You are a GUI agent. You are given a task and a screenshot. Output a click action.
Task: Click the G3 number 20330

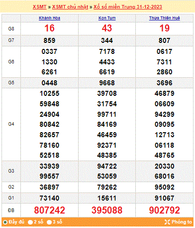pyautogui.click(x=165, y=166)
